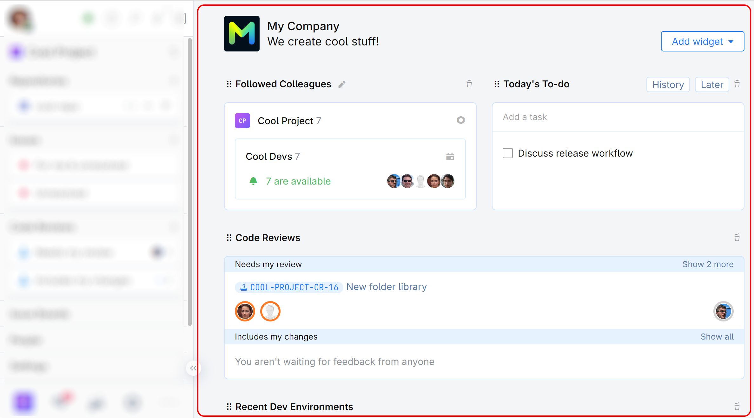Click the green bell availability icon
This screenshot has width=754, height=418.
click(x=253, y=181)
